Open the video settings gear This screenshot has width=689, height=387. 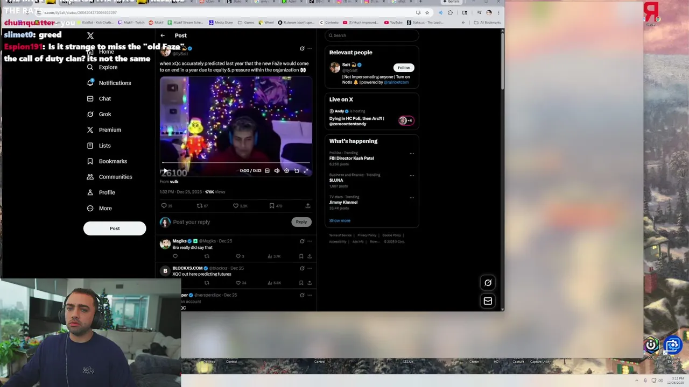pyautogui.click(x=286, y=170)
